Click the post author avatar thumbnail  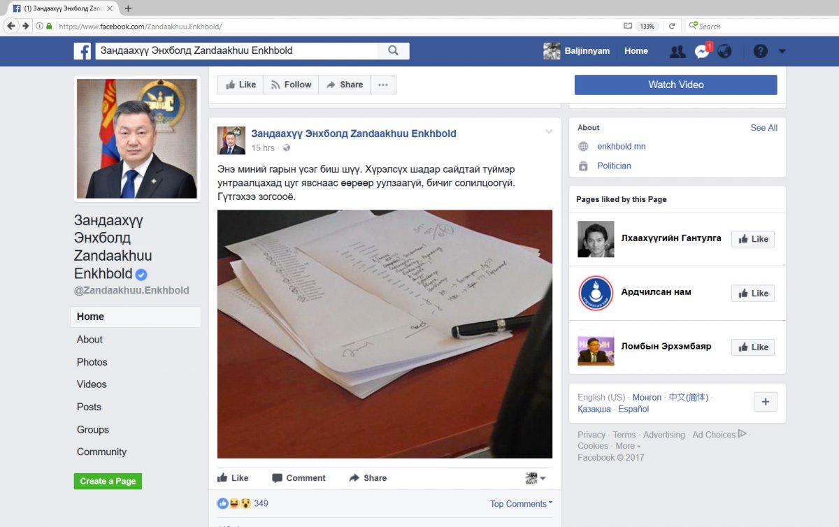[x=231, y=140]
